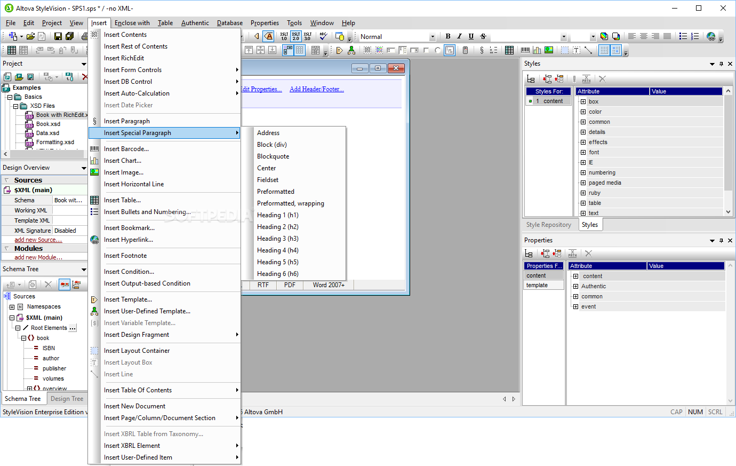This screenshot has height=466, width=736.
Task: Expand the font style attribute group
Action: pos(583,152)
